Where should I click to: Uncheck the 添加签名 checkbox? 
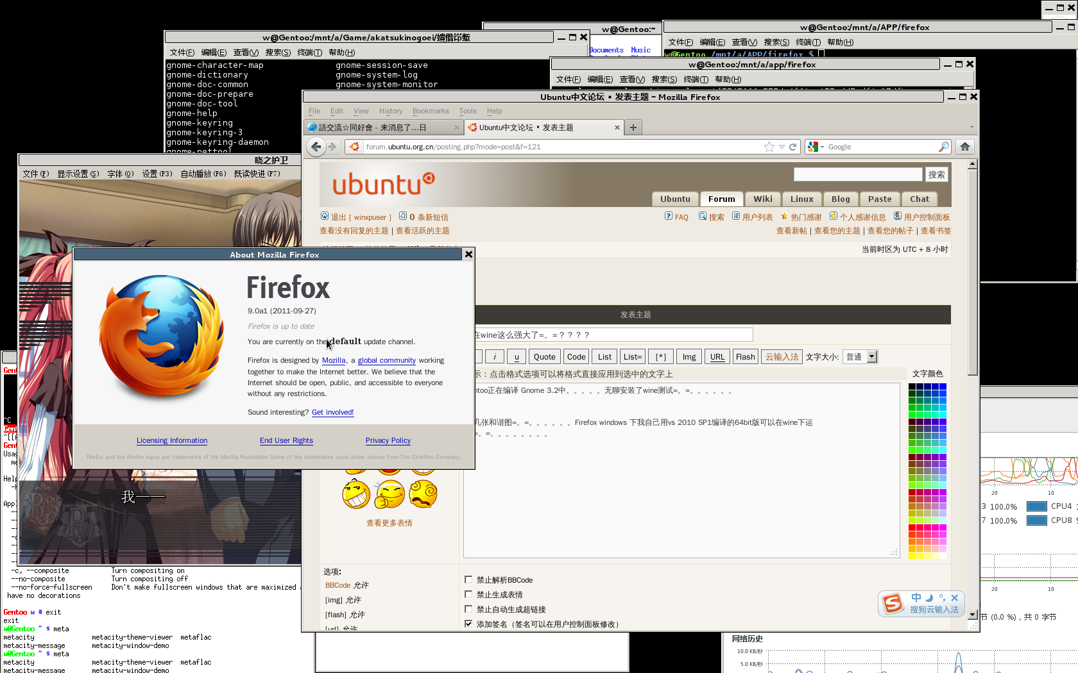click(x=468, y=624)
